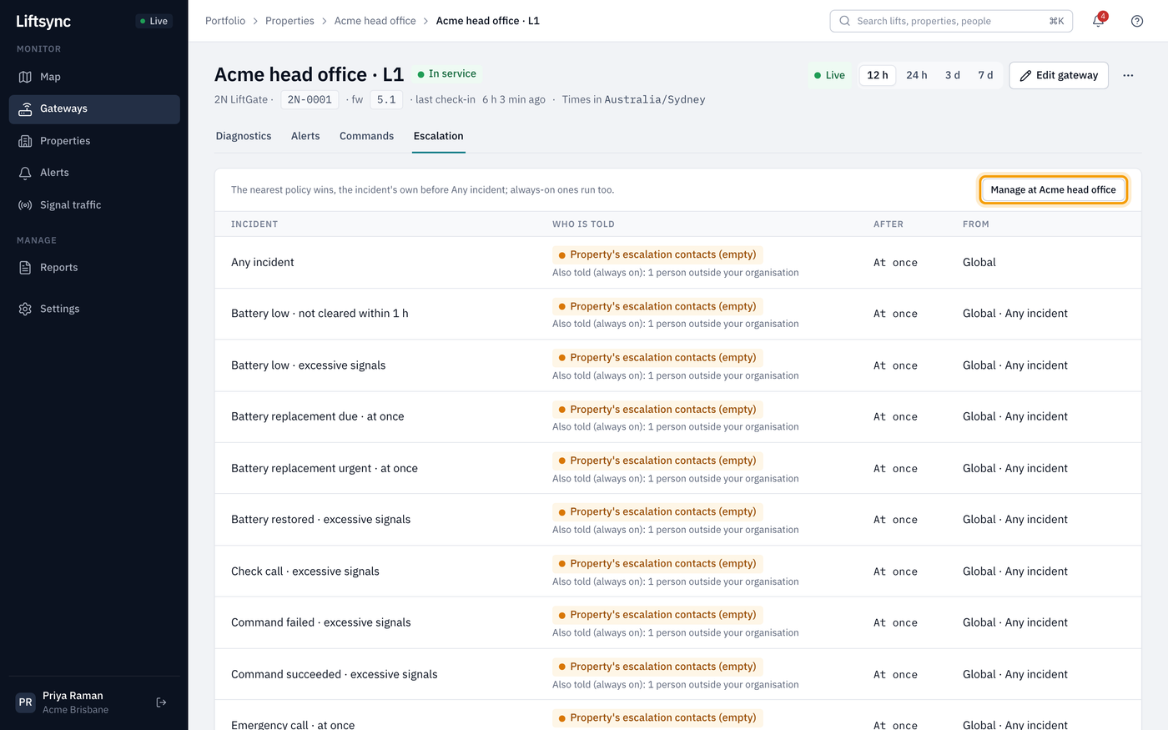The image size is (1168, 730).
Task: Click the Map icon in sidebar
Action: [x=25, y=77]
